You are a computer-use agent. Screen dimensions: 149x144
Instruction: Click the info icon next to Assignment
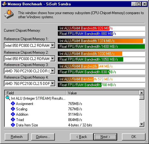[13, 103]
